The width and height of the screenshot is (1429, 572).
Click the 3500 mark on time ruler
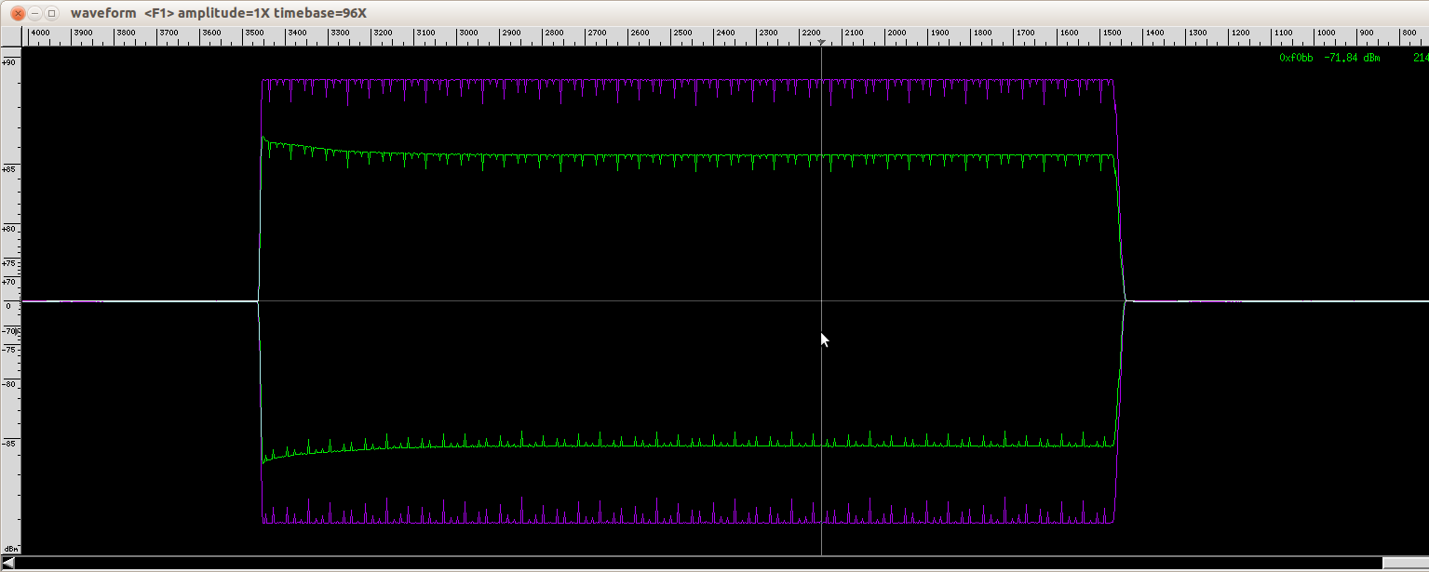click(x=254, y=33)
